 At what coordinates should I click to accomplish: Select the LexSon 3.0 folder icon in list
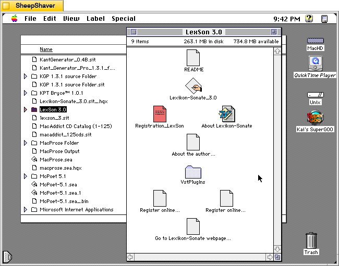(x=34, y=110)
